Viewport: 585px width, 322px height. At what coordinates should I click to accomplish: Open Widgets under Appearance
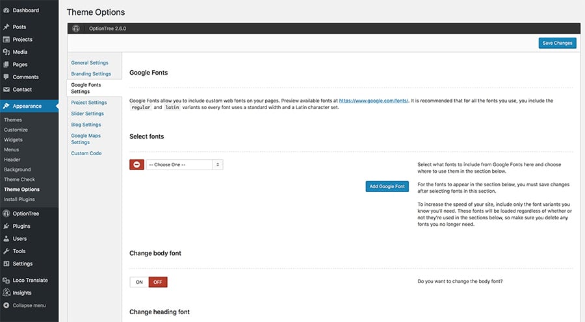point(14,140)
